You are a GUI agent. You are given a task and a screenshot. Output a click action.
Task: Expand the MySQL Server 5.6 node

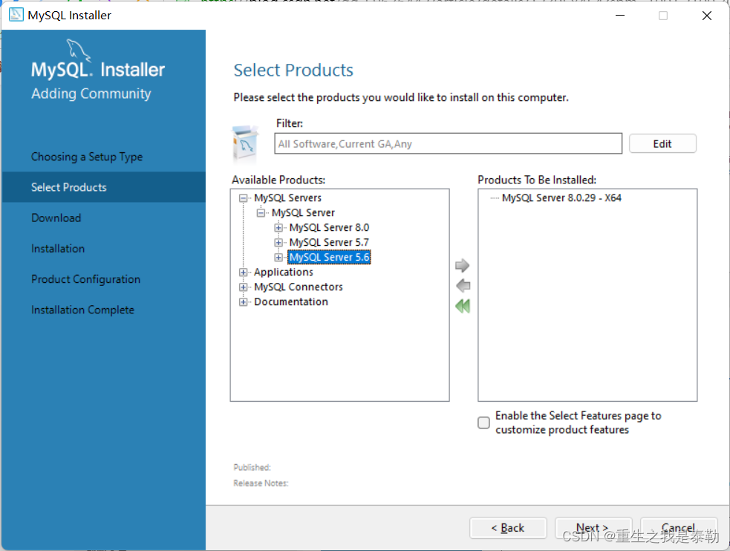tap(278, 258)
